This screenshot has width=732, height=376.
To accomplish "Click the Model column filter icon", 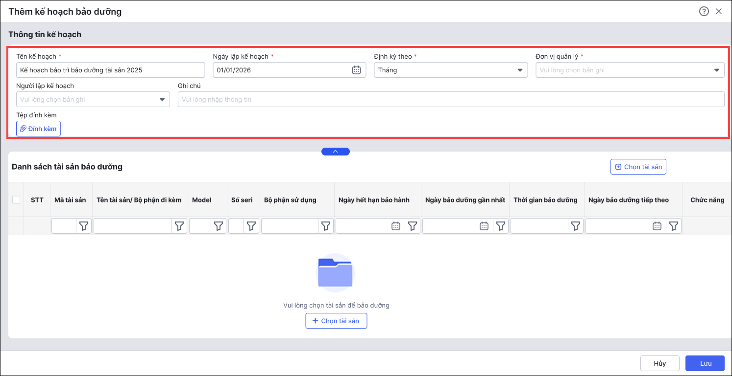I will click(219, 226).
